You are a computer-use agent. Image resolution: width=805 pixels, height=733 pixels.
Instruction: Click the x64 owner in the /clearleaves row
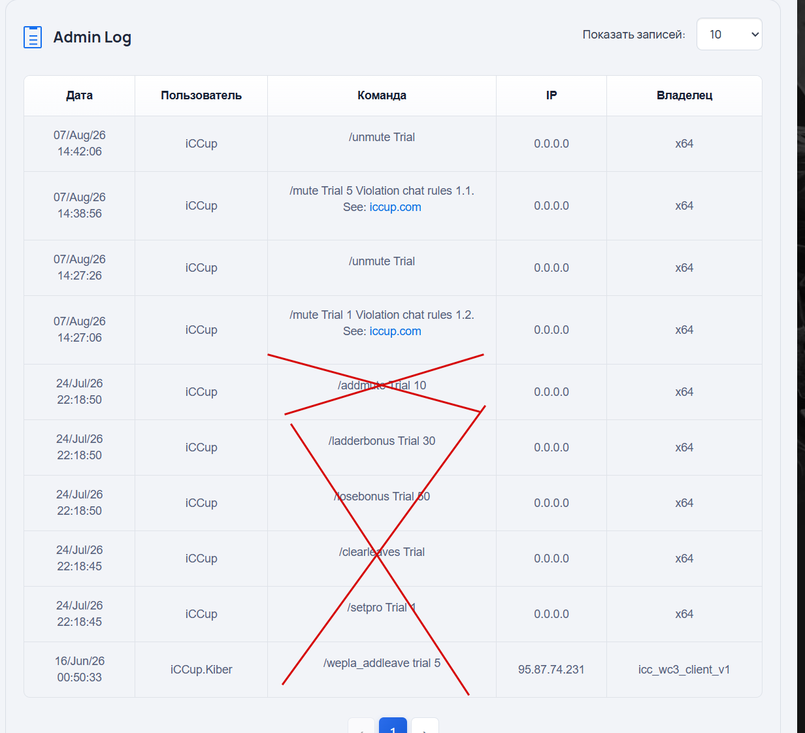[x=684, y=559]
